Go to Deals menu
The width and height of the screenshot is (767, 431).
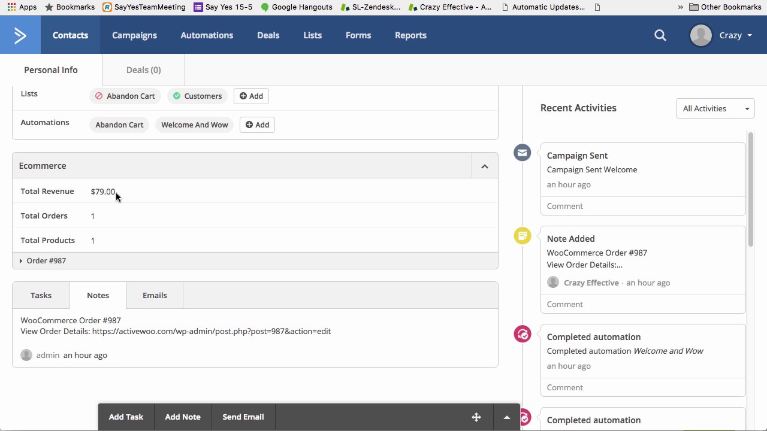[268, 35]
